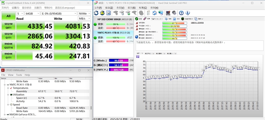The image size is (265, 120).
Task: Switch chart to daily average temperature tab
Action: tap(149, 53)
